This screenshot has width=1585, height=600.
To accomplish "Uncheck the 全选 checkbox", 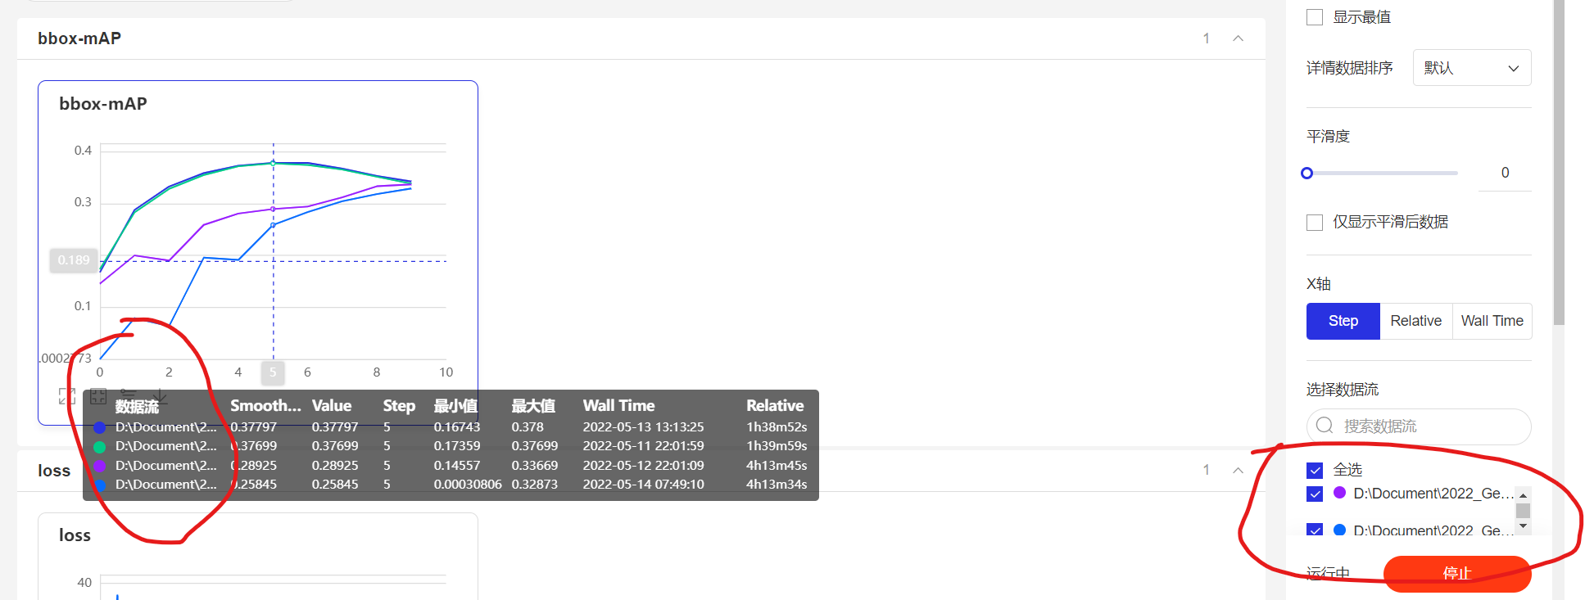I will pos(1315,470).
